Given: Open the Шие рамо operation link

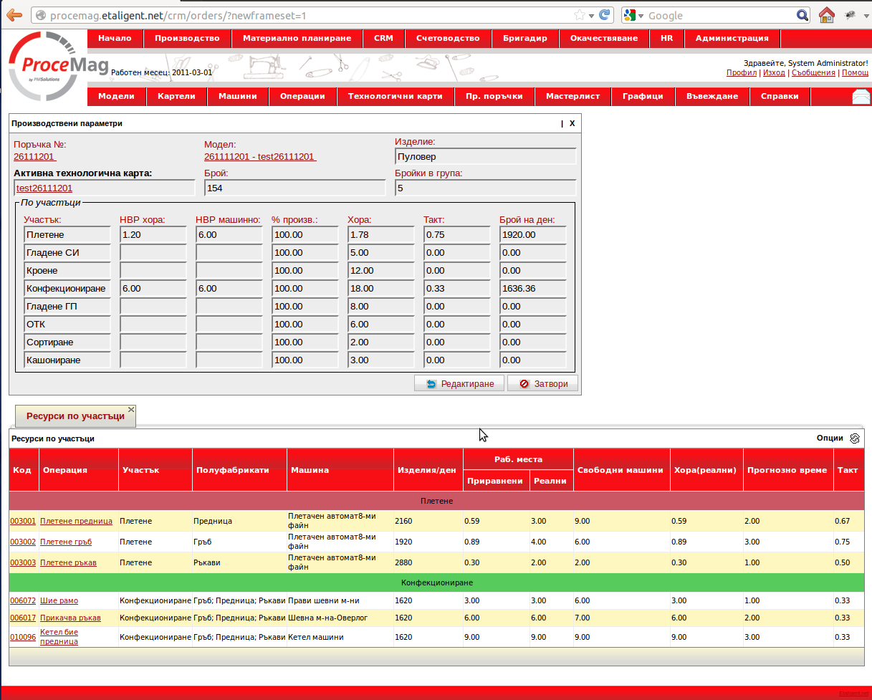Looking at the screenshot, I should point(59,600).
